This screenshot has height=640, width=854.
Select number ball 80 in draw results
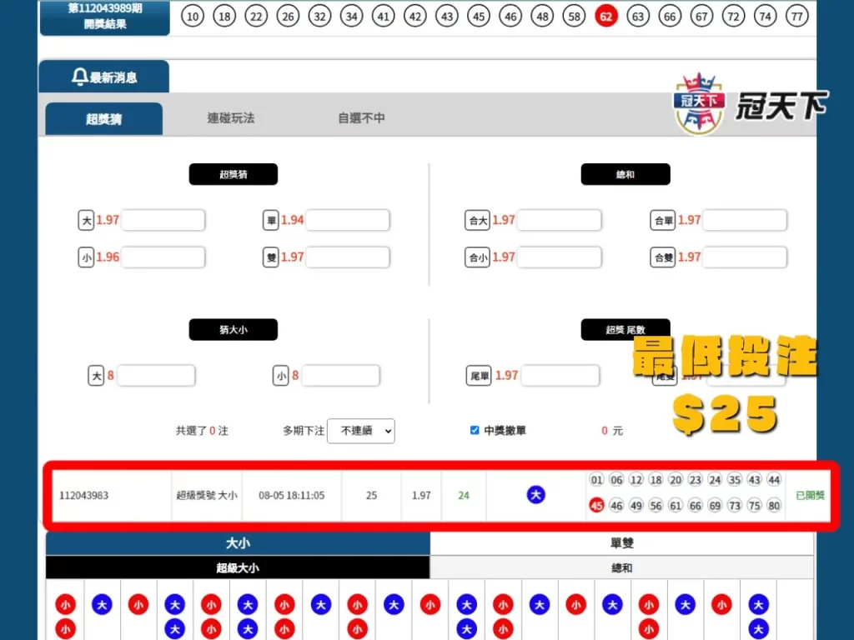(774, 505)
